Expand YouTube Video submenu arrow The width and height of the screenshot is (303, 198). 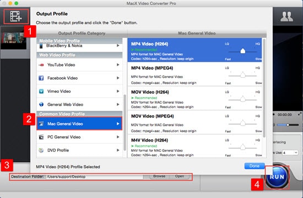[x=118, y=65]
